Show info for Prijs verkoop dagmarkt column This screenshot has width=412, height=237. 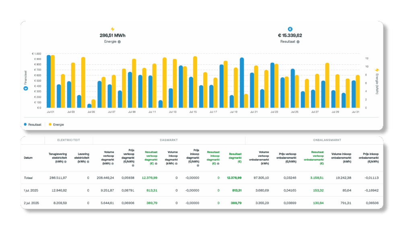pos(133,165)
